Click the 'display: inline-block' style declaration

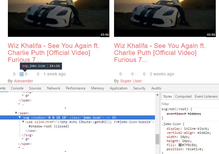188,129
